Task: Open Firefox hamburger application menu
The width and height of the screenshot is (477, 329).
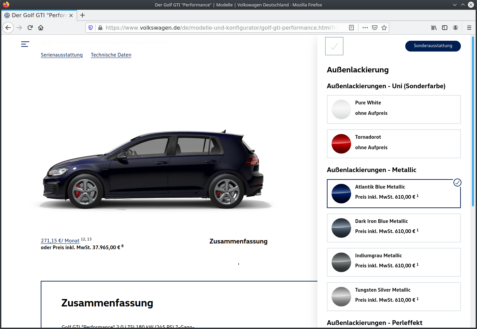Action: (x=469, y=28)
